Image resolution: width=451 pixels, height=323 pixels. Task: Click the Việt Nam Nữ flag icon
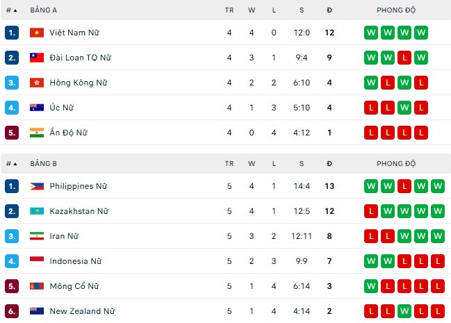[37, 33]
